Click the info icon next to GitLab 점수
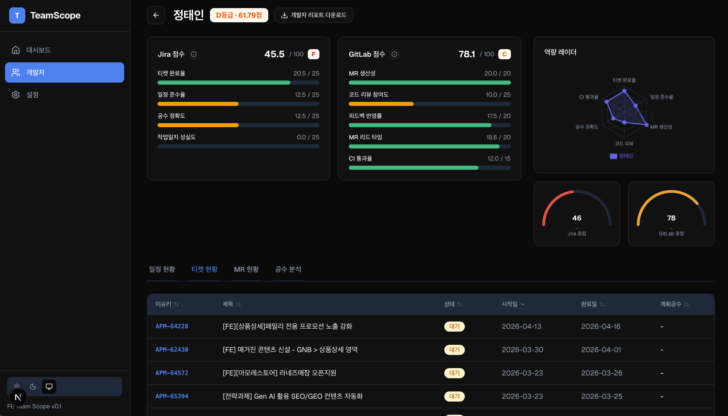This screenshot has height=416, width=728. [x=394, y=54]
